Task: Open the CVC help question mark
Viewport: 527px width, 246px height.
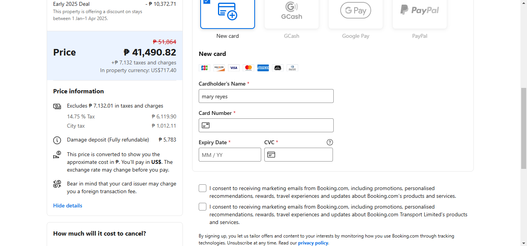Action: point(330,142)
